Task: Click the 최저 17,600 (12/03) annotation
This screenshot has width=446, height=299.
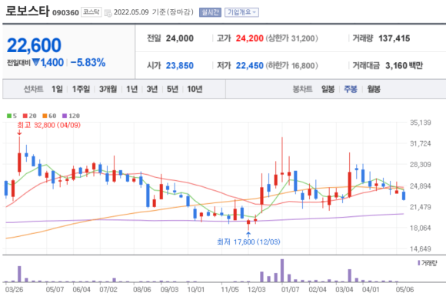Action: 248,242
